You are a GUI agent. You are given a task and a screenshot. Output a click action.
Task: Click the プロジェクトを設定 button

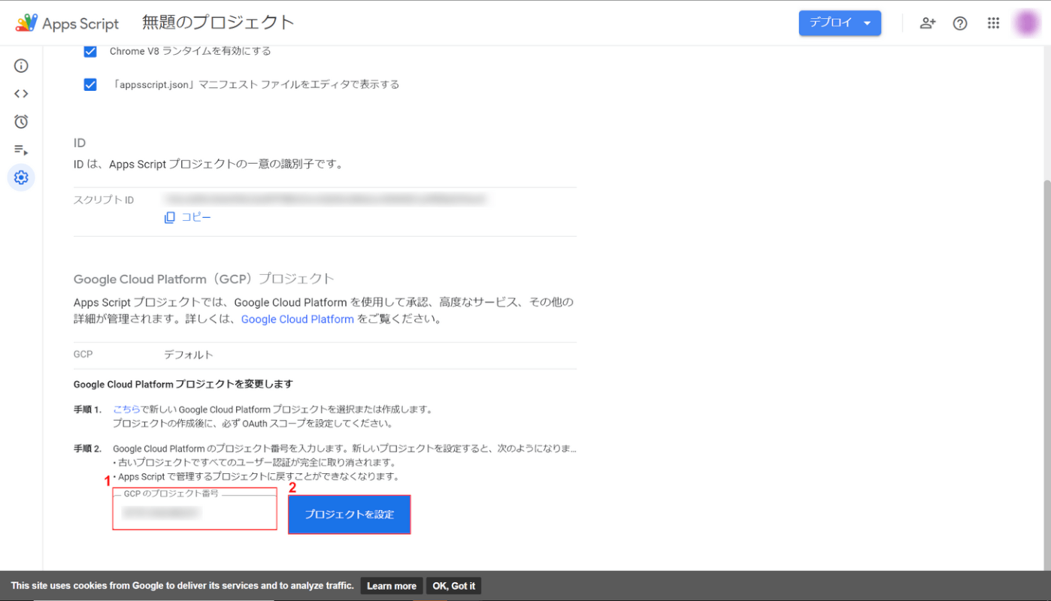pyautogui.click(x=350, y=515)
